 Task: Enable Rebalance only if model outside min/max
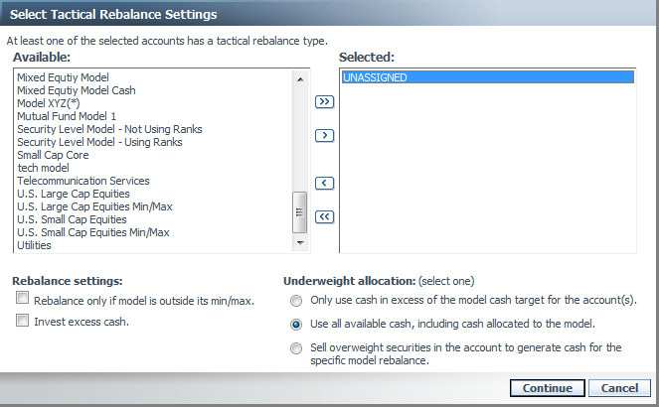pos(22,299)
